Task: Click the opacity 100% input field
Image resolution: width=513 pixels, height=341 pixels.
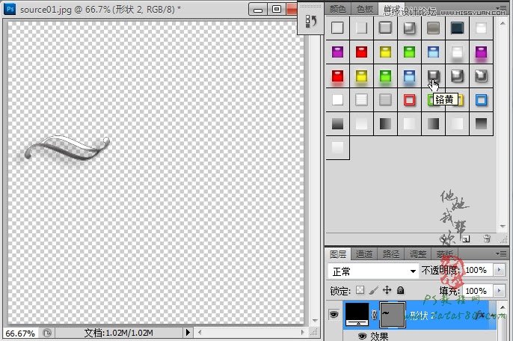Action: pos(479,270)
